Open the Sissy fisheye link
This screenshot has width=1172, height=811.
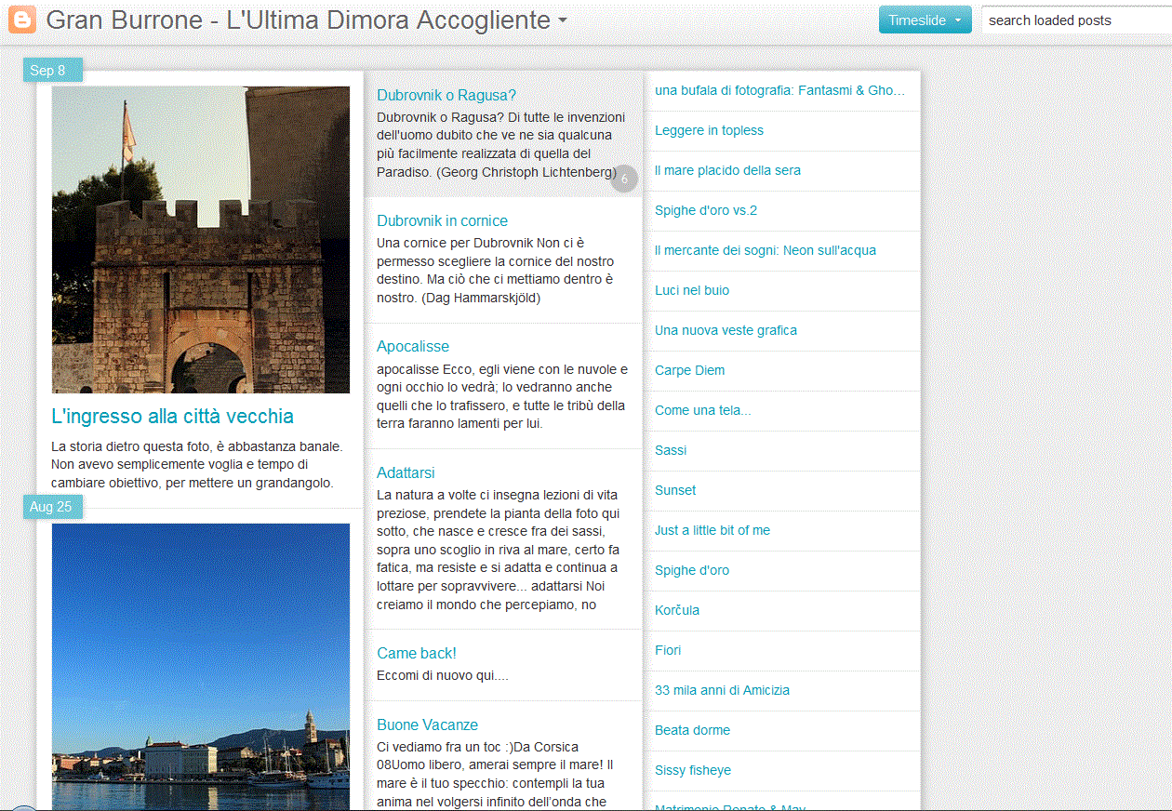[693, 770]
